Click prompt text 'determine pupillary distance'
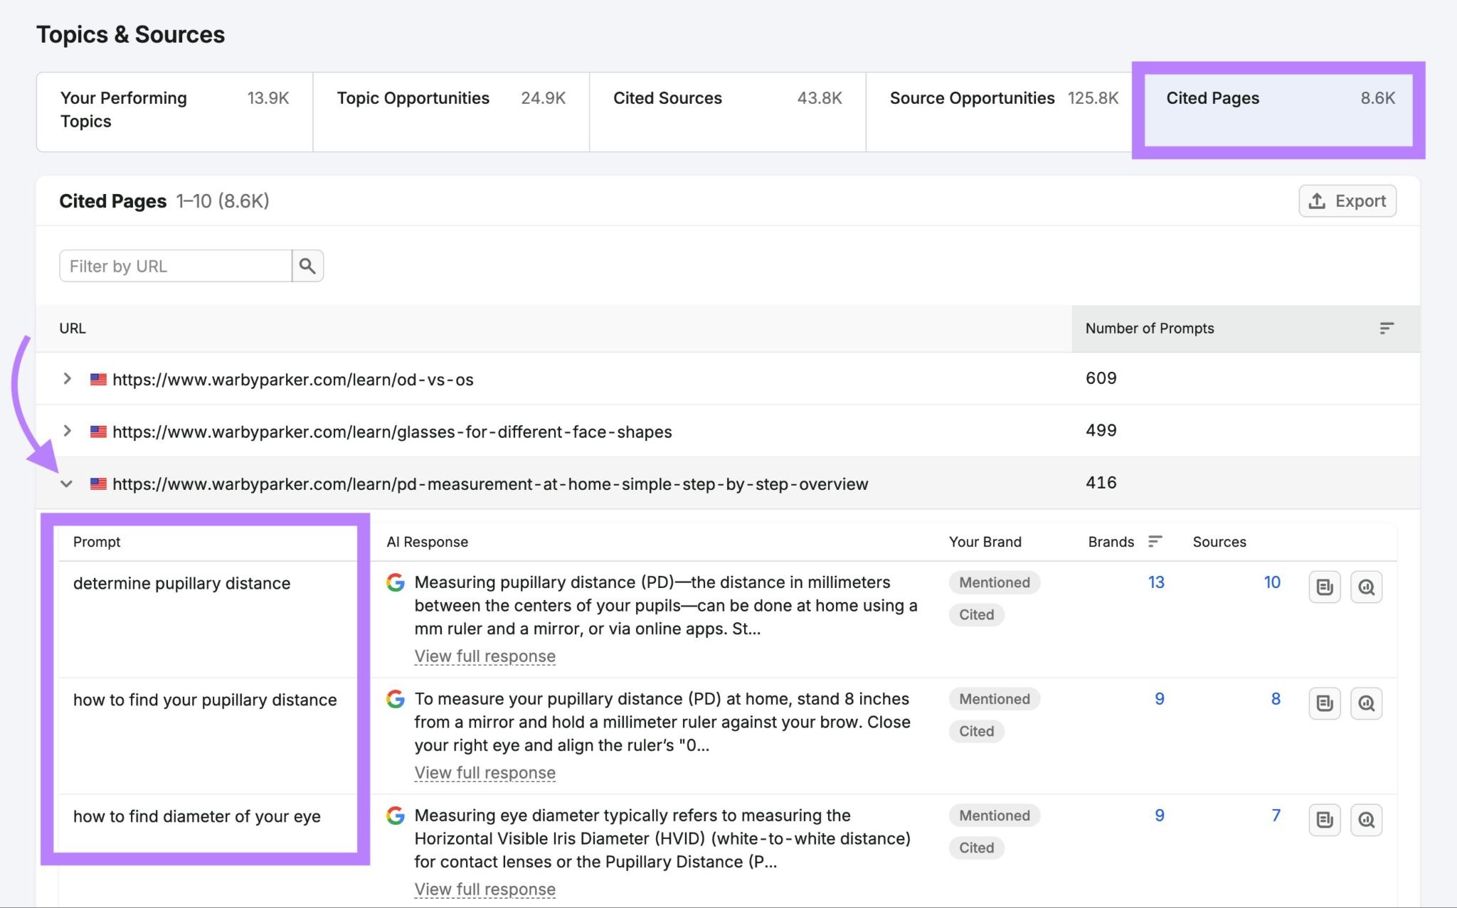The width and height of the screenshot is (1457, 908). pos(182,584)
